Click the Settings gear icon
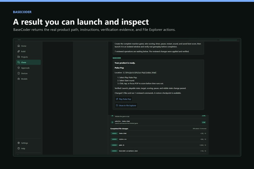Screen dimensions: 254x169 19,143
